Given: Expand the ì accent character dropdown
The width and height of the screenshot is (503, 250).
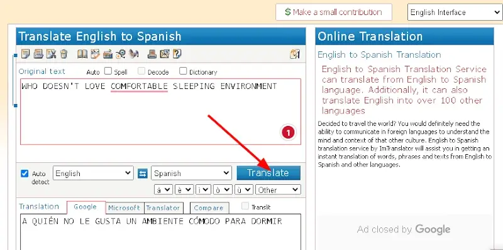Looking at the screenshot, I should pyautogui.click(x=202, y=190).
